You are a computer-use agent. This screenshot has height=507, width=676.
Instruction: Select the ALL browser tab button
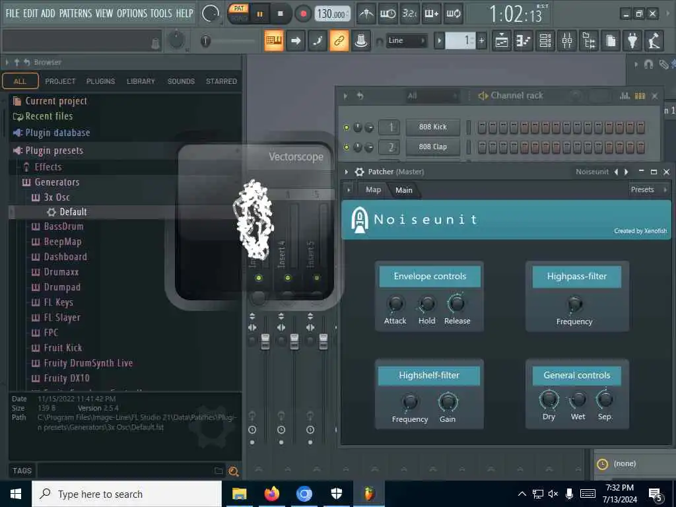[x=20, y=81]
